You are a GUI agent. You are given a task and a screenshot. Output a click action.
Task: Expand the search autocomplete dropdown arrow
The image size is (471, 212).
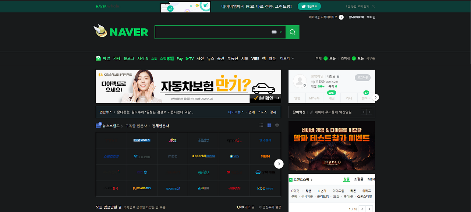tap(281, 32)
